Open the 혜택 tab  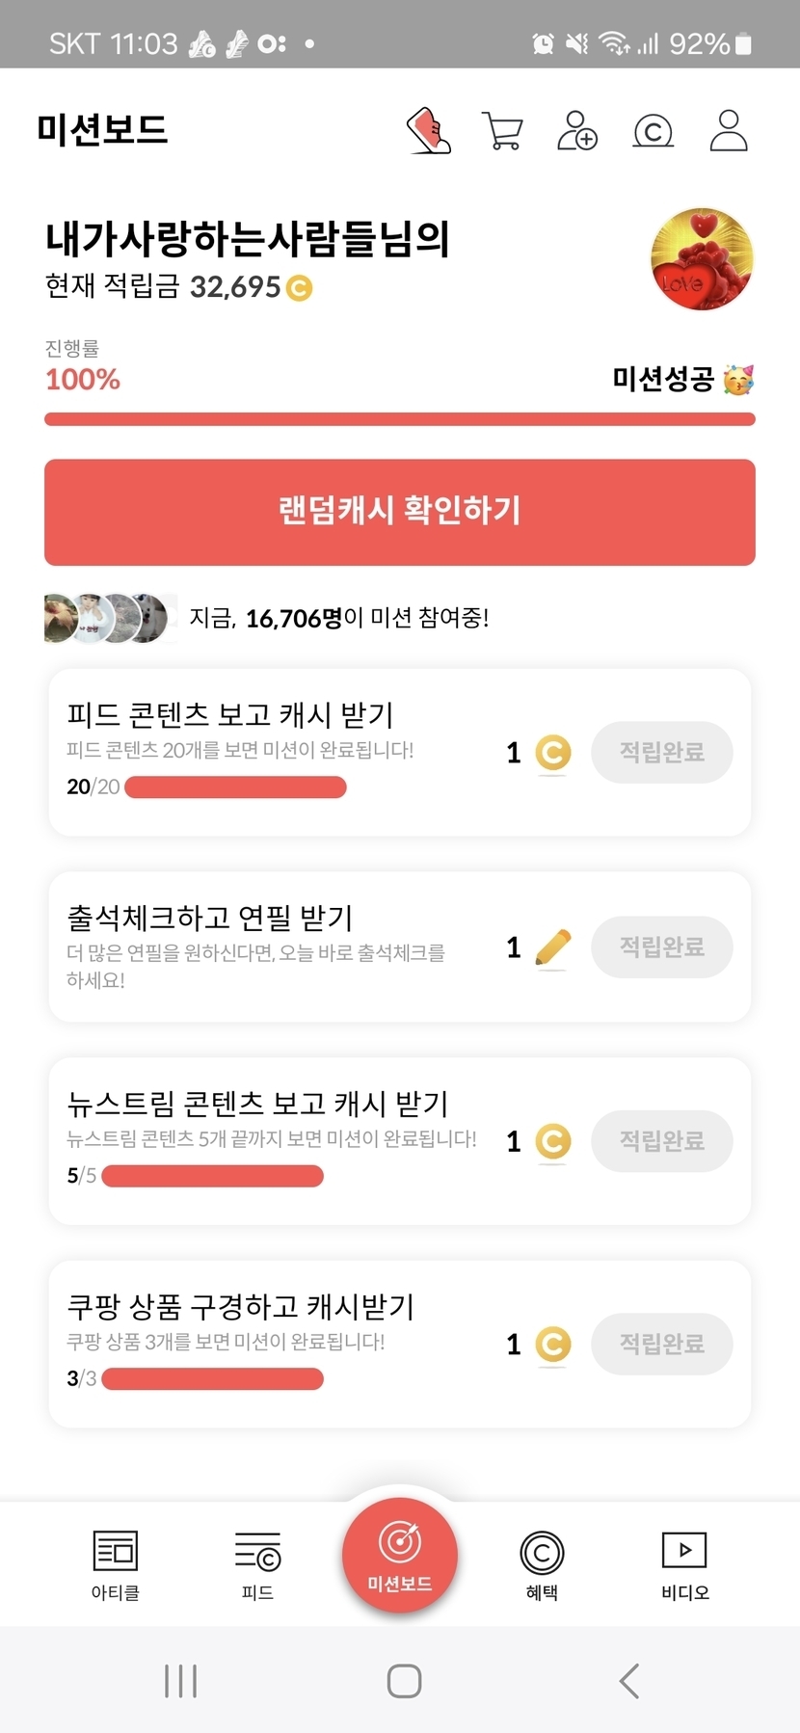[542, 1563]
